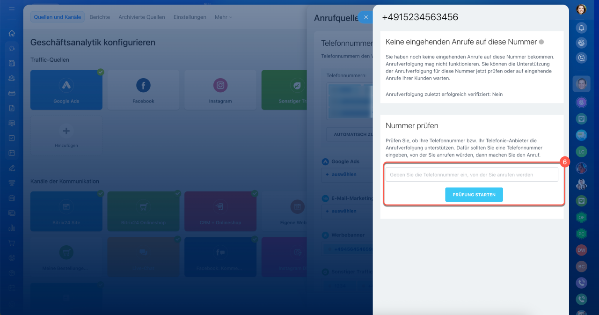Viewport: 599px width, 315px height.
Task: Open user profile avatar at top right
Action: 581,9
